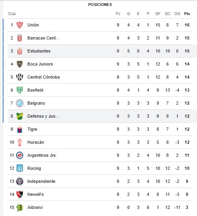The height and width of the screenshot is (216, 197).
Task: Open the Racing striped shield icon
Action: [x=20, y=168]
